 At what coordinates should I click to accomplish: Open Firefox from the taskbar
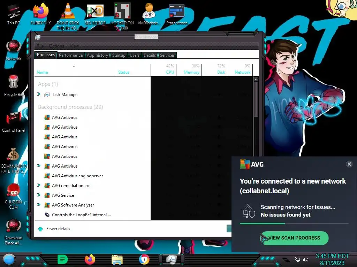90,259
